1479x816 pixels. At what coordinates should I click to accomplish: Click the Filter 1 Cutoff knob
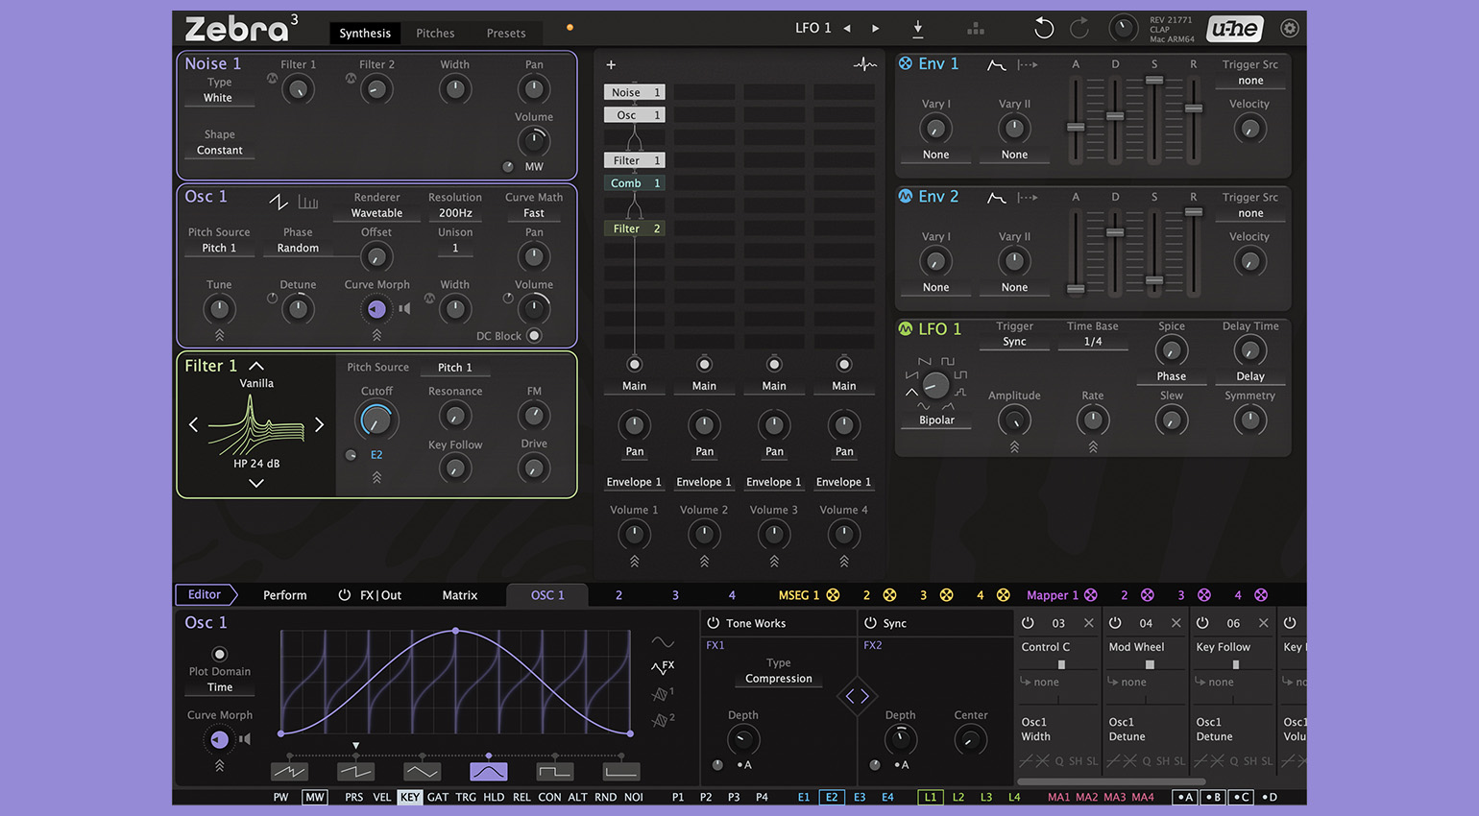coord(376,420)
